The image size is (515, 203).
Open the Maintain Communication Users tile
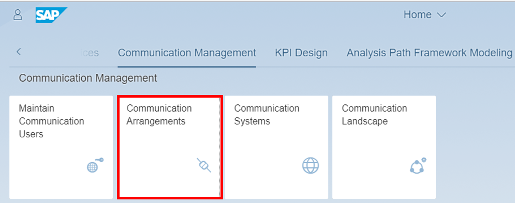click(x=61, y=147)
